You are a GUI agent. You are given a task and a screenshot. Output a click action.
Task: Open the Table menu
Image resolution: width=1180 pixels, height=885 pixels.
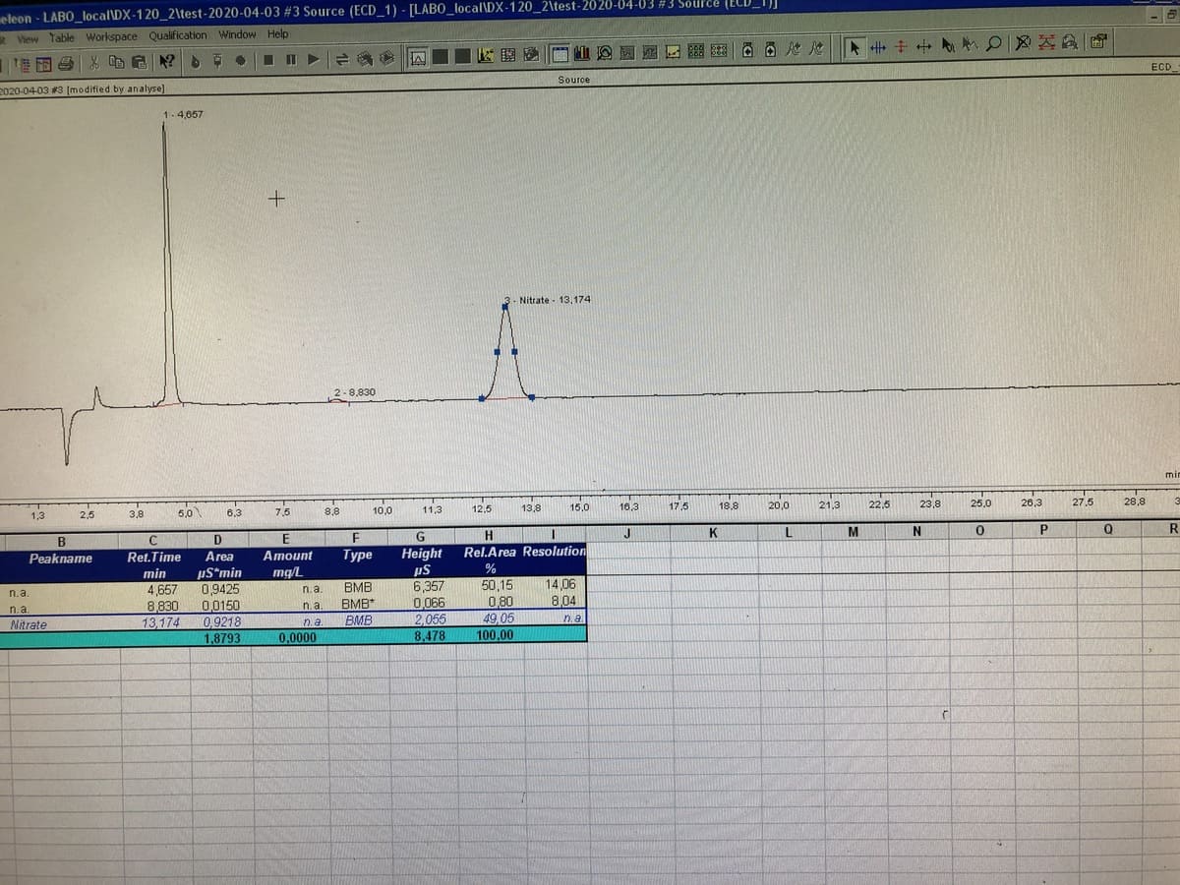point(62,37)
